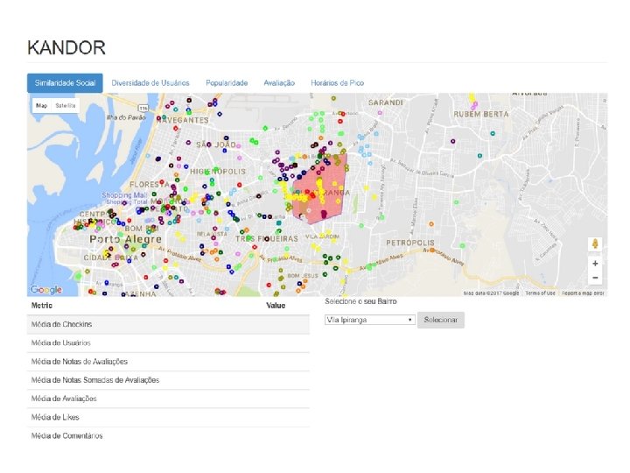Select the Média de Comentários row
Viewport: 630px width, 473px height.
point(168,435)
